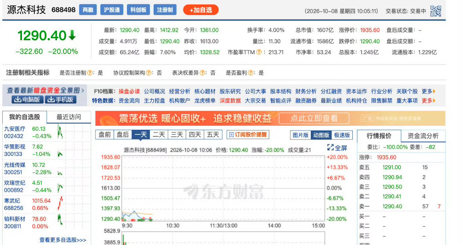Click the 两融 tag
This screenshot has height=245, width=462.
coord(88,10)
